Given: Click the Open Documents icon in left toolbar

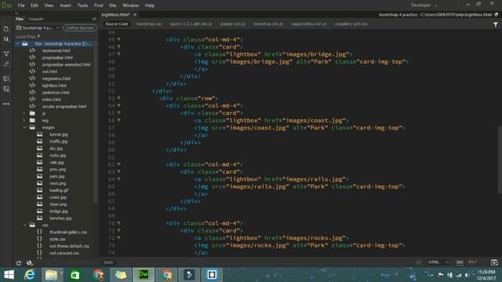Looking at the screenshot, I should point(6,29).
